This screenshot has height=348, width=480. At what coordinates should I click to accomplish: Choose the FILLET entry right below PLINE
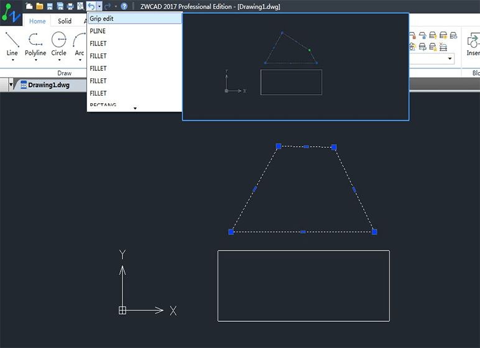click(135, 43)
